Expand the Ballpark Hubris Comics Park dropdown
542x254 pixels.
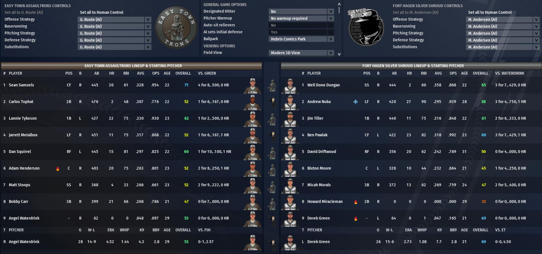tap(301, 39)
